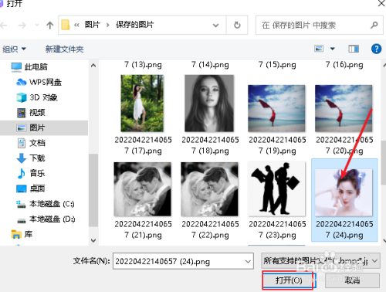Select beach red dress thumbnail (19).png
The width and height of the screenshot is (386, 292).
click(276, 108)
